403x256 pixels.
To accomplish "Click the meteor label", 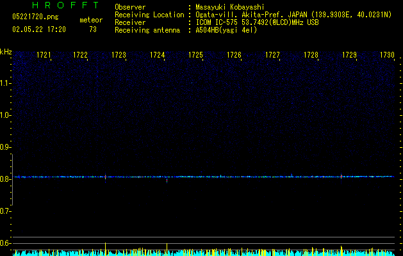I will point(91,20).
